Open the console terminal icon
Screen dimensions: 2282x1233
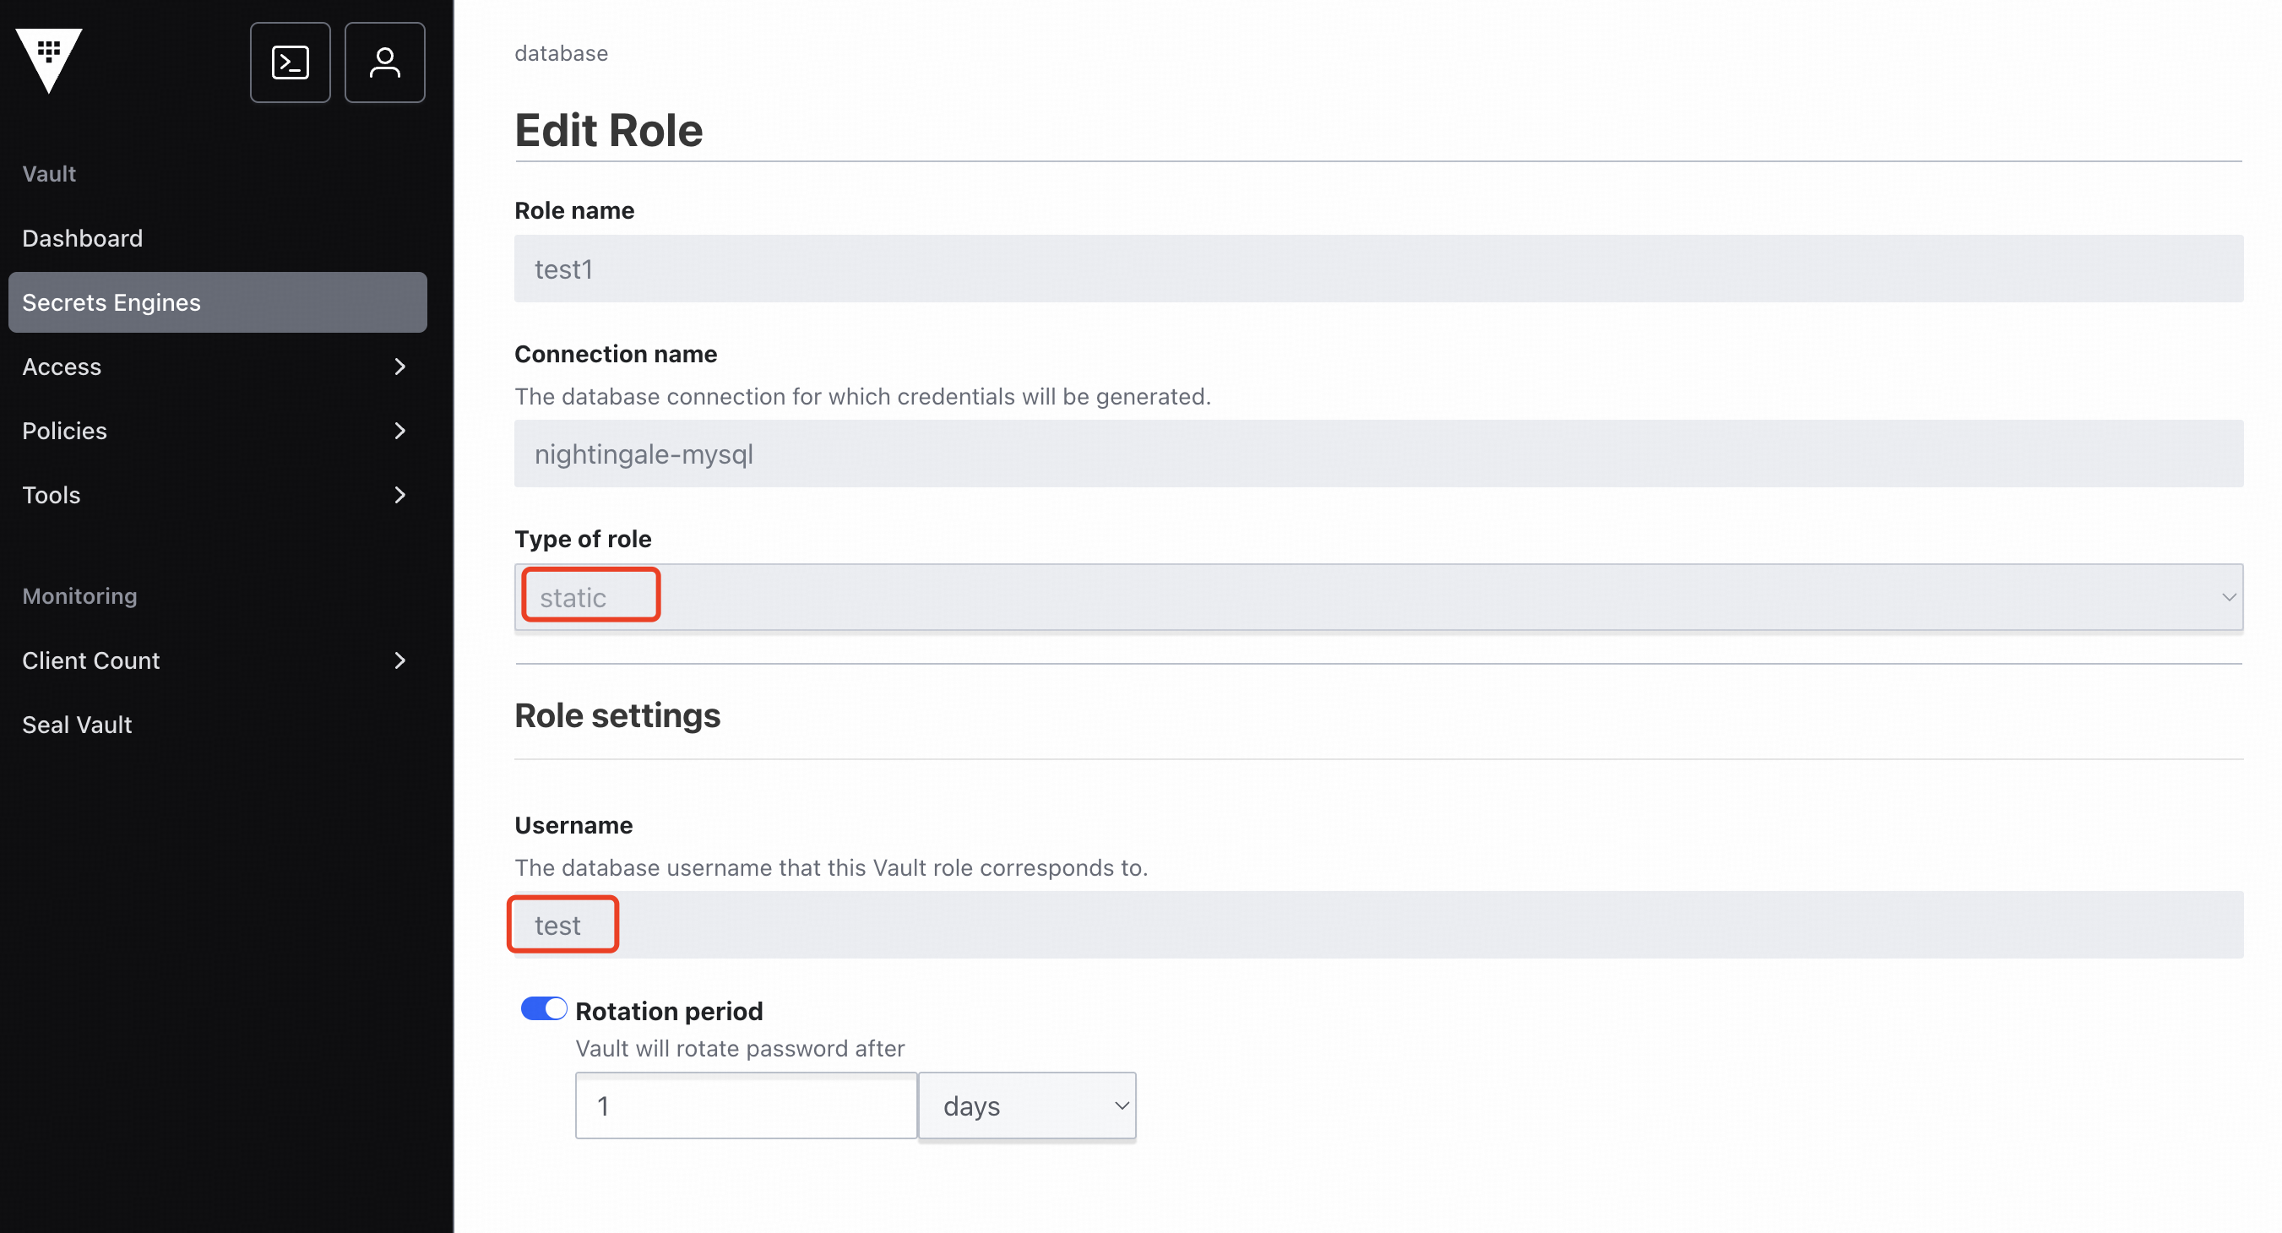click(290, 62)
